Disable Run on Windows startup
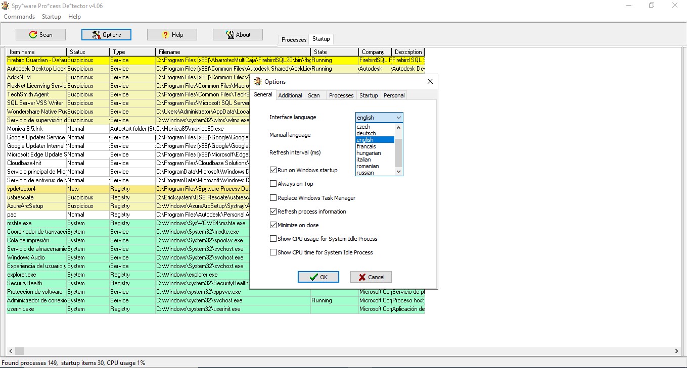687x368 pixels. 272,170
